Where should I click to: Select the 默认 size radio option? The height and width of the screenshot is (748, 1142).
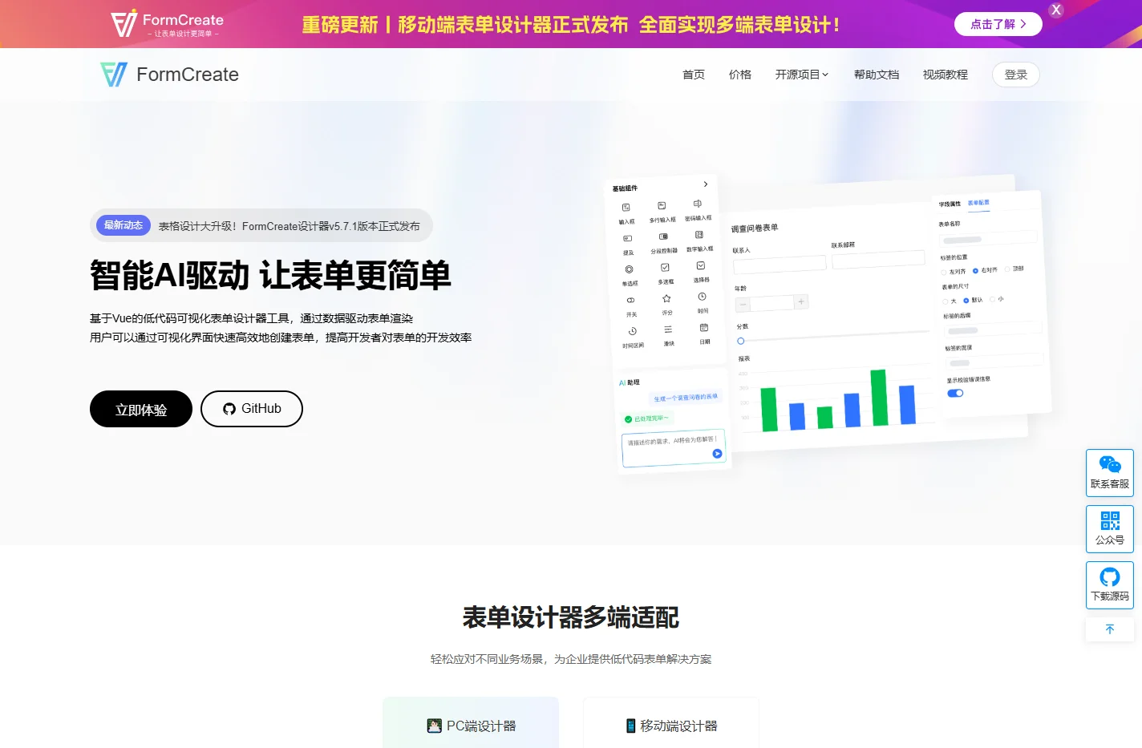tap(973, 300)
